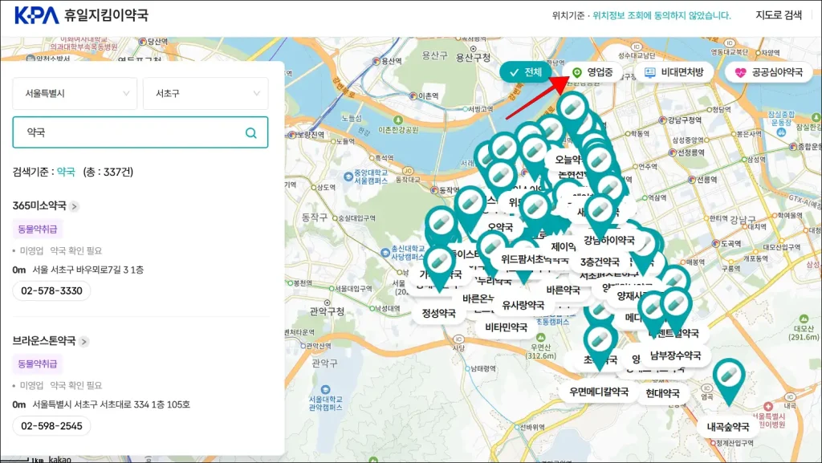The image size is (822, 463).
Task: Click the search magnifier icon
Action: [251, 133]
